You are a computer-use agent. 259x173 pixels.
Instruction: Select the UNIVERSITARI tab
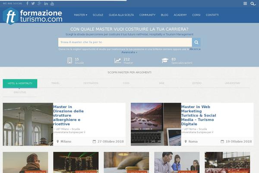[x=232, y=83]
